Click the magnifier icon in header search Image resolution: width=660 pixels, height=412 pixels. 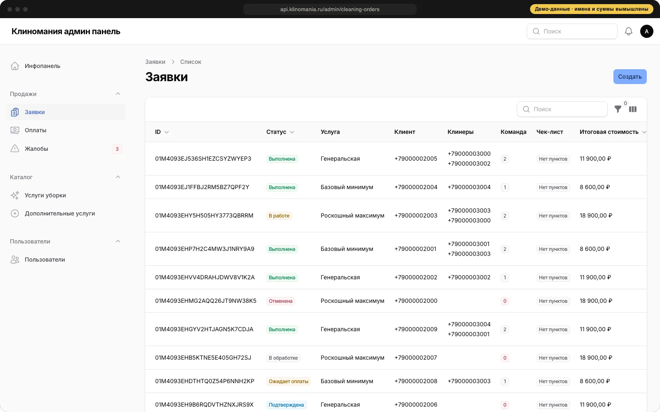(536, 31)
